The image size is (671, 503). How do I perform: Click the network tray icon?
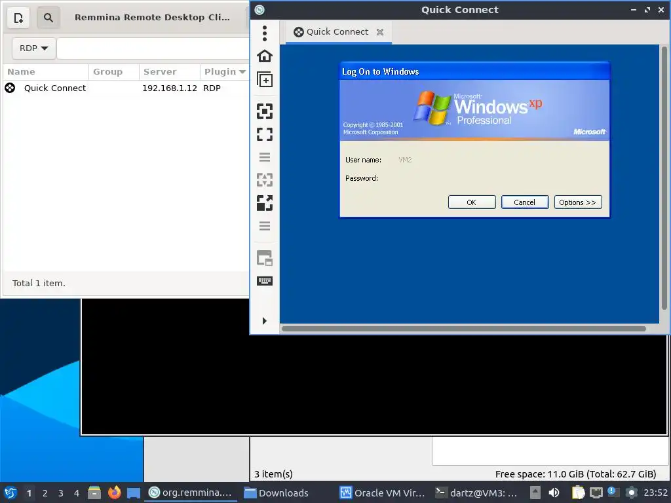pyautogui.click(x=596, y=493)
